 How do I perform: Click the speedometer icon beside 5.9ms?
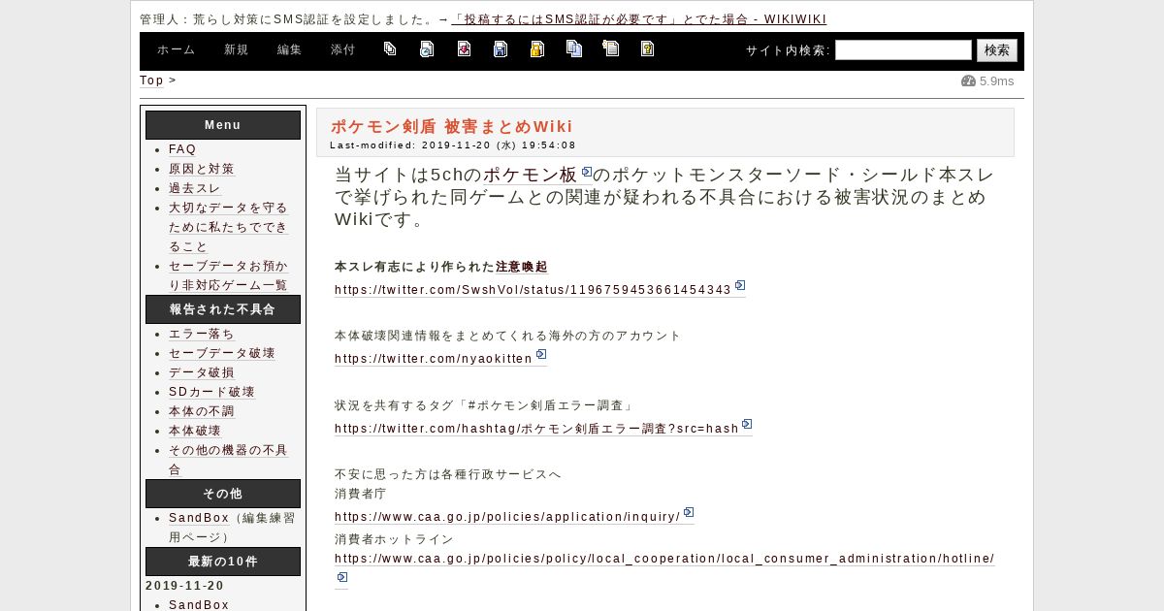coord(968,81)
